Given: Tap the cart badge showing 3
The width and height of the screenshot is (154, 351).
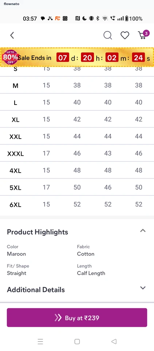Looking at the screenshot, I should click(x=146, y=33).
